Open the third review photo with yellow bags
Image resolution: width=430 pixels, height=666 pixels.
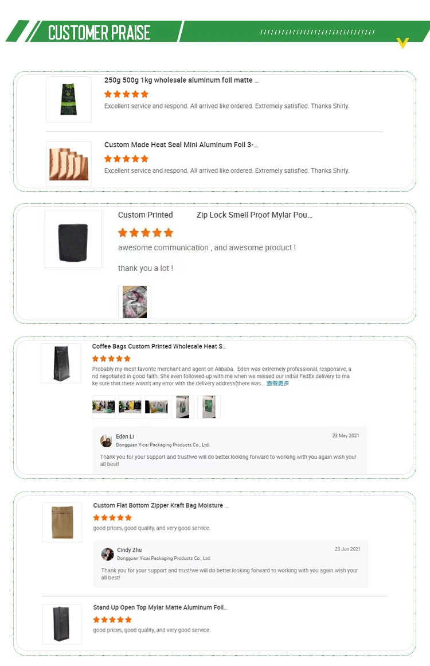pos(156,407)
